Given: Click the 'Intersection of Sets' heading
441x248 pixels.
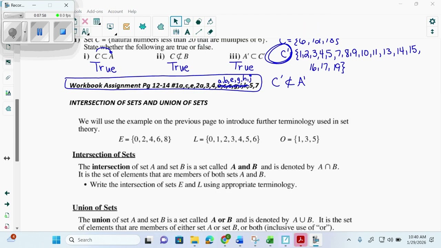Looking at the screenshot, I should coord(104,155).
